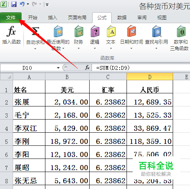Open the Financial (财务) functions icon

point(78,31)
